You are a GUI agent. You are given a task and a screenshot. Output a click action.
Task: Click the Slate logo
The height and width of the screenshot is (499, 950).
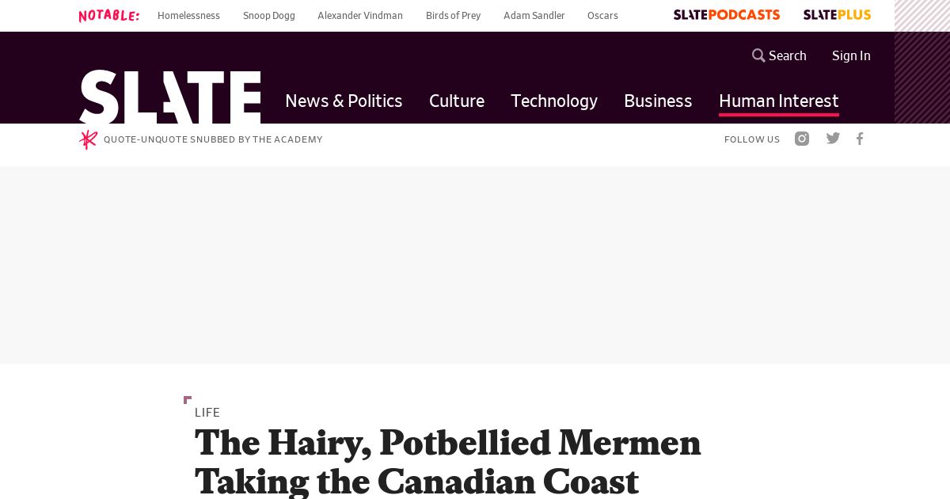pyautogui.click(x=170, y=97)
